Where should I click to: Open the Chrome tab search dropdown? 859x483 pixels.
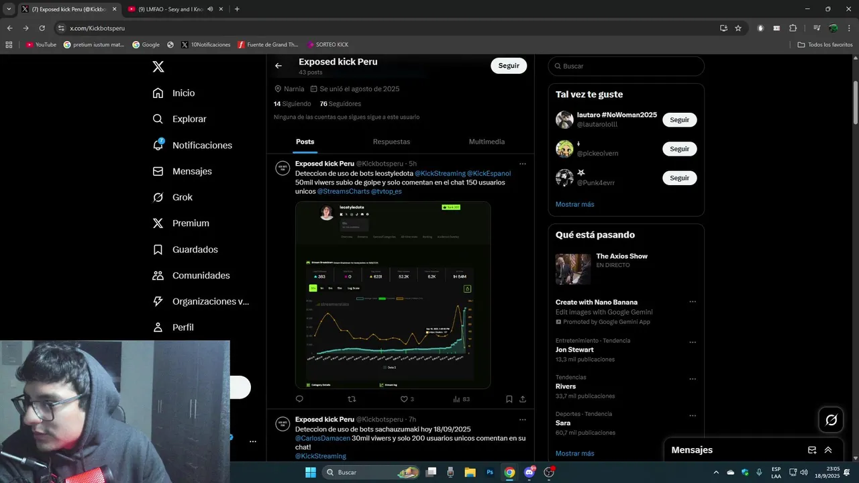tap(9, 9)
